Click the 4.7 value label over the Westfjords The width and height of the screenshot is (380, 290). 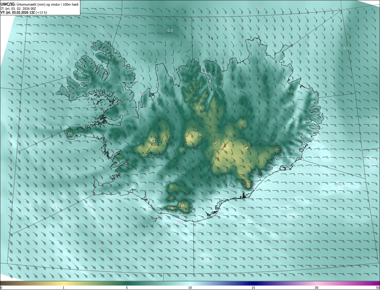coord(111,58)
